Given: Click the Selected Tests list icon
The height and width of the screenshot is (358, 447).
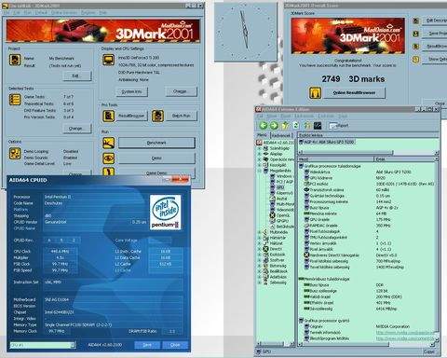Looking at the screenshot, I should point(15,100).
